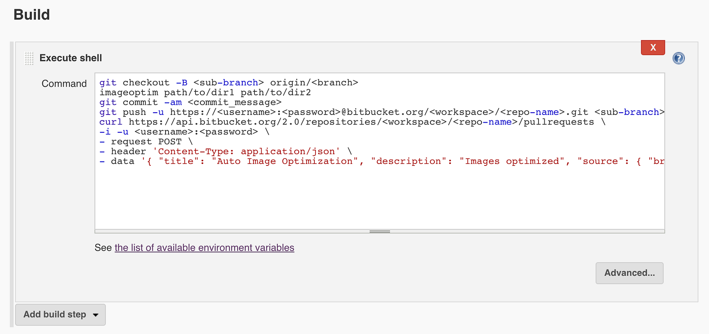This screenshot has width=709, height=334.
Task: Click the Build section heading
Action: (32, 15)
